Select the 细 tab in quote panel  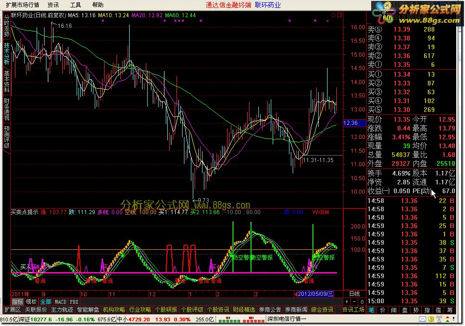click(x=393, y=310)
